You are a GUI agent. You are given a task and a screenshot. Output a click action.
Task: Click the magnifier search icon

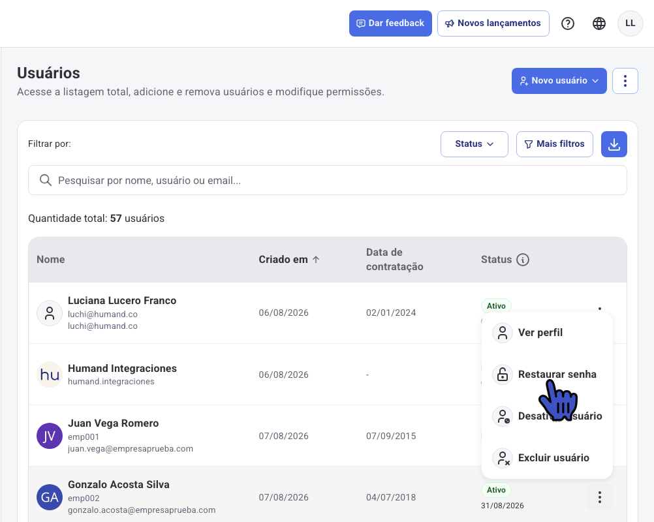[46, 180]
